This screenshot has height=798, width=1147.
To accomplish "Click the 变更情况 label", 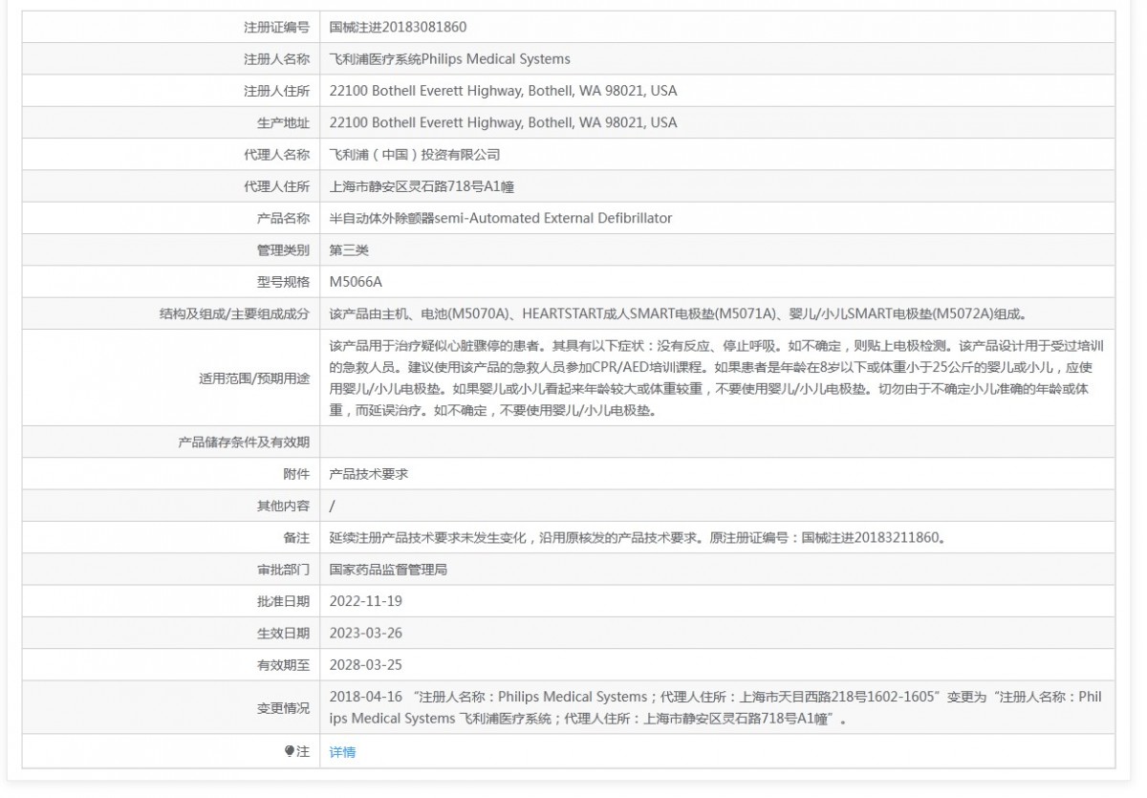I will (284, 708).
